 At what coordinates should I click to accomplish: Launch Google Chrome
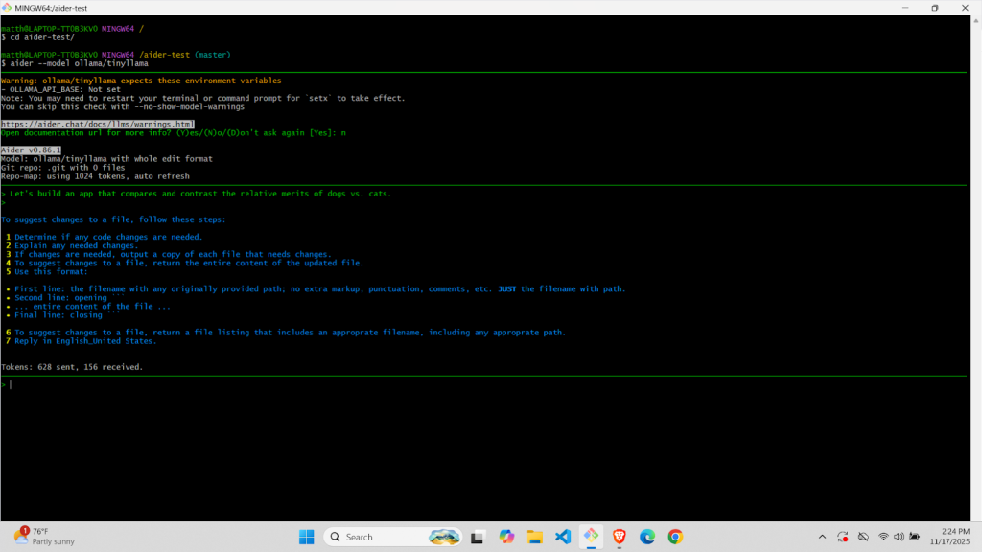[675, 537]
